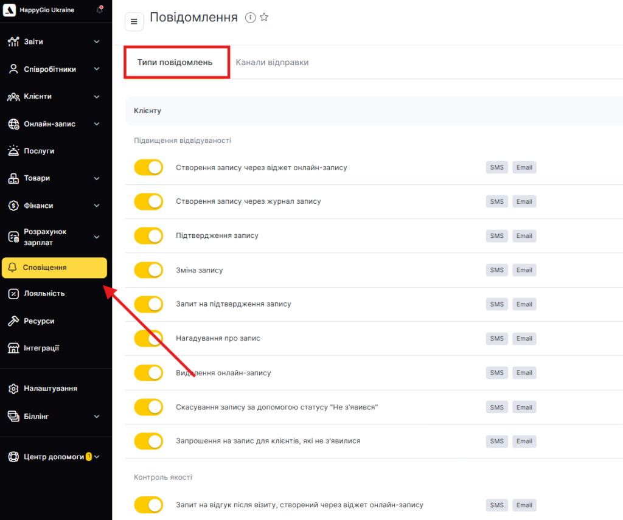Toggle off Підтвердження запису notification
Viewport: 623px width, 520px height.
pos(148,235)
